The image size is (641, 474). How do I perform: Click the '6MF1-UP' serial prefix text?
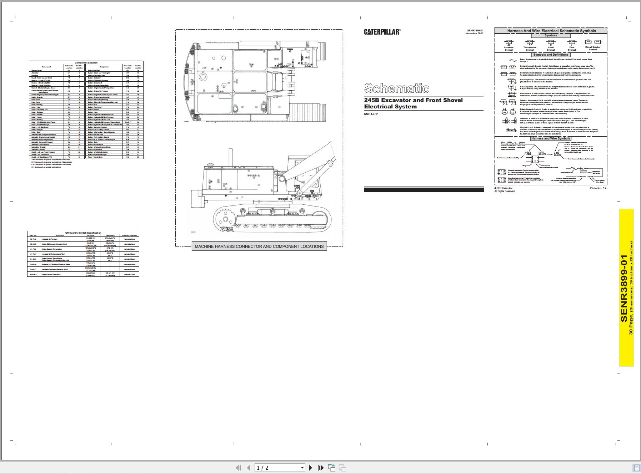pos(371,114)
